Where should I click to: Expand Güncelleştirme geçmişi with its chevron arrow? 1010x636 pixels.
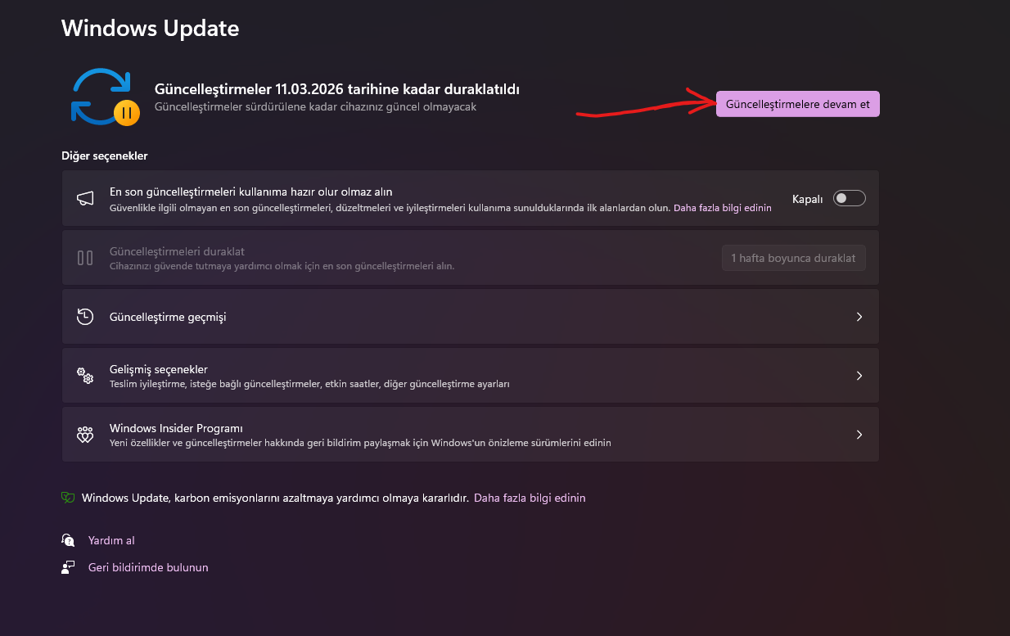click(x=859, y=317)
